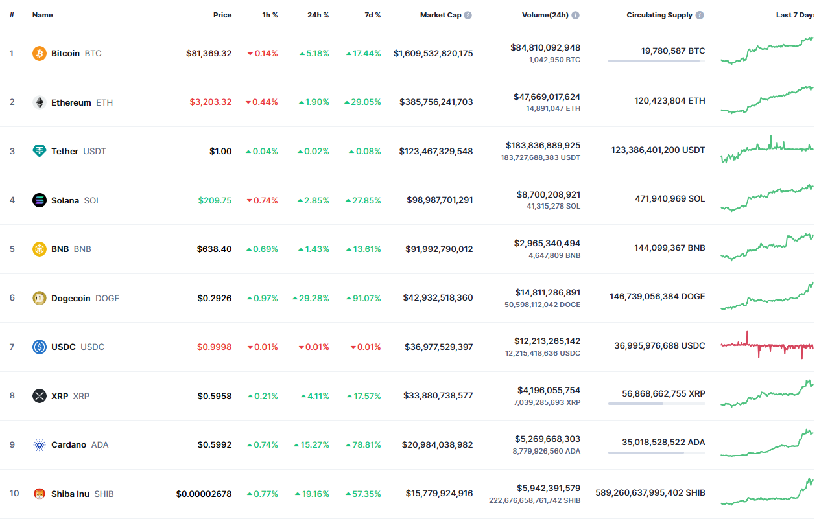Select Solana 7d change 27.85%
This screenshot has width=830, height=519.
click(x=363, y=200)
